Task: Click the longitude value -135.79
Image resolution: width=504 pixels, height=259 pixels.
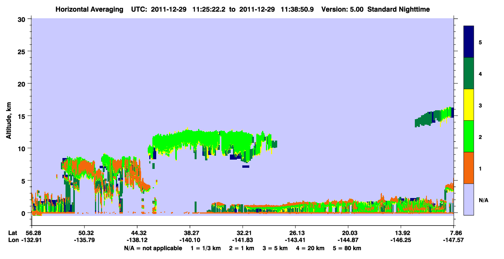Action: coord(84,240)
